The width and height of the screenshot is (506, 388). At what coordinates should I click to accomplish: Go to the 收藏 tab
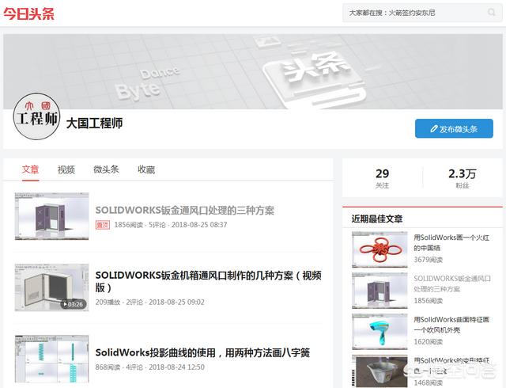pos(146,169)
